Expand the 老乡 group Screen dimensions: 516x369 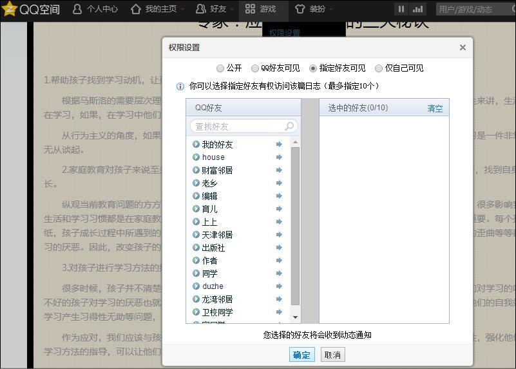coord(196,183)
